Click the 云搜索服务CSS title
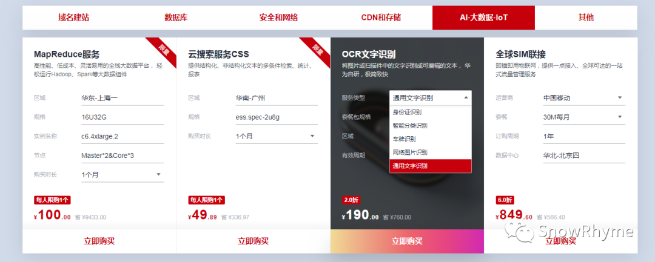Screen dimensions: 655x262 218,54
